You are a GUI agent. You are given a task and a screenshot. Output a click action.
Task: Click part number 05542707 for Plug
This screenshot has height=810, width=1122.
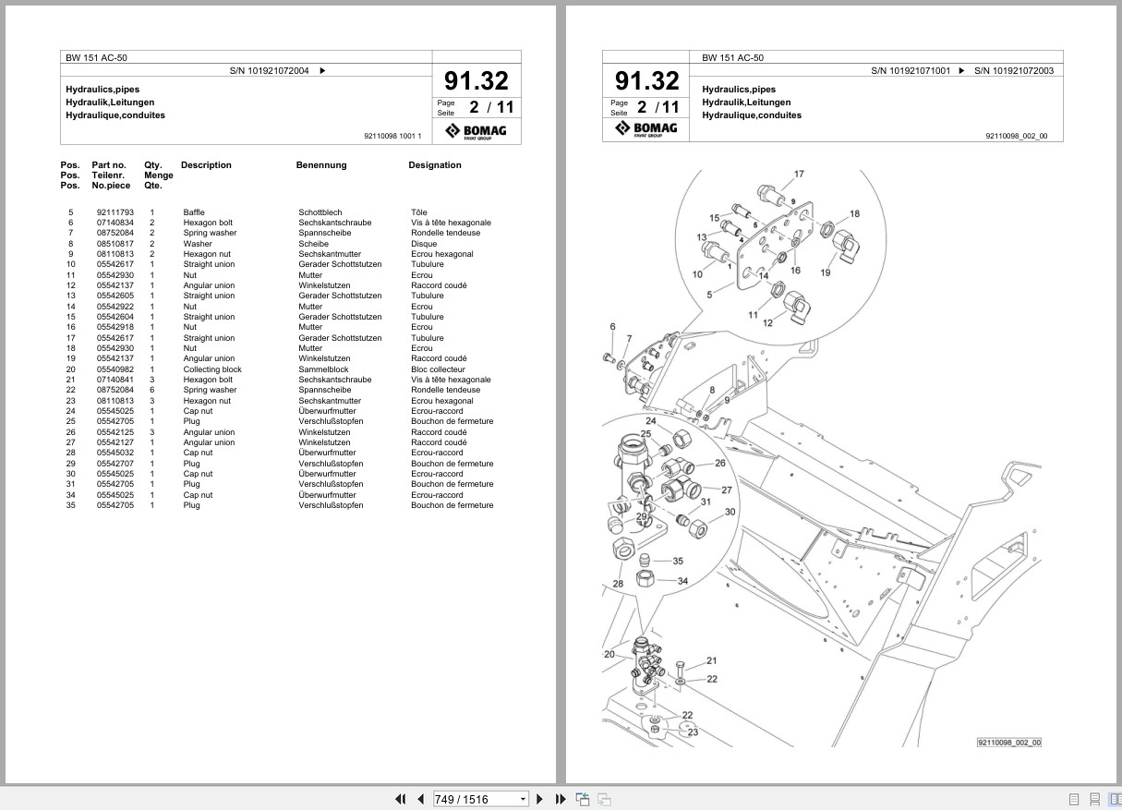pyautogui.click(x=115, y=464)
